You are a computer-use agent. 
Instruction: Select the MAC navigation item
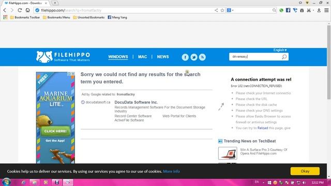pyautogui.click(x=143, y=57)
